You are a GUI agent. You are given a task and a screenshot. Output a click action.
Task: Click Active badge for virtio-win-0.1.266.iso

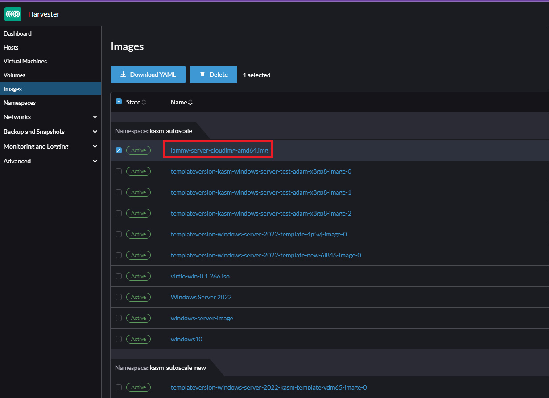(138, 276)
